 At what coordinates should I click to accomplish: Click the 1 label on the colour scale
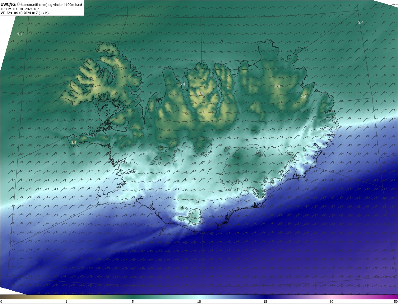[x=67, y=302]
